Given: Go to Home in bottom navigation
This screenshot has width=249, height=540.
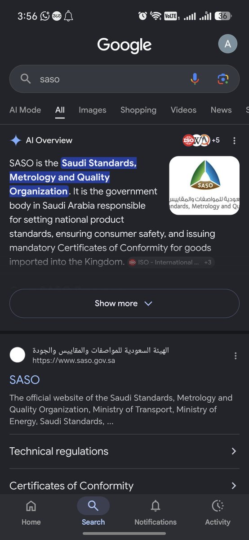Looking at the screenshot, I should [31, 512].
